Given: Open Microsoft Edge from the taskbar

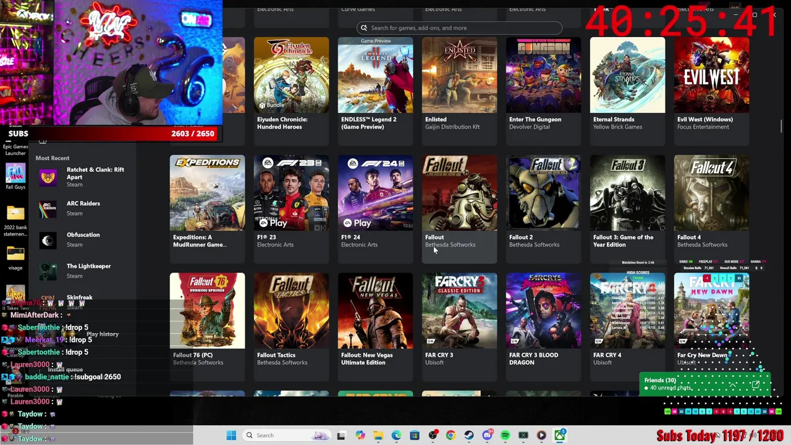Looking at the screenshot, I should coord(396,435).
